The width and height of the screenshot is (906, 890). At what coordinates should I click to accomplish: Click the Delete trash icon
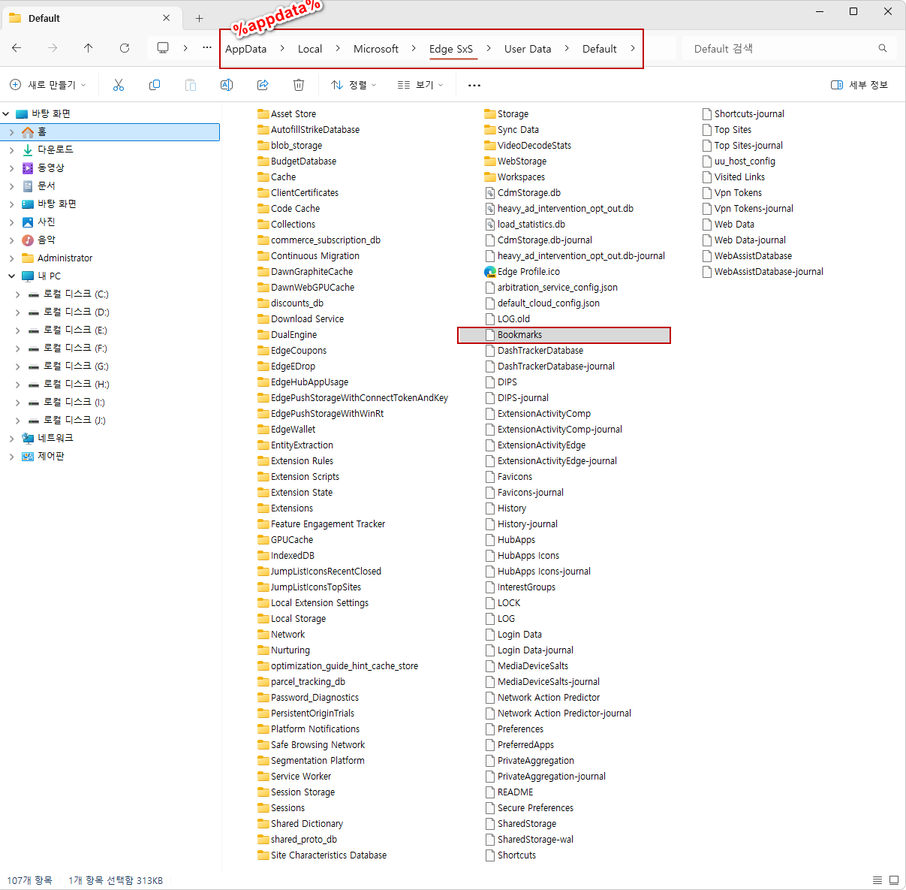click(x=299, y=85)
